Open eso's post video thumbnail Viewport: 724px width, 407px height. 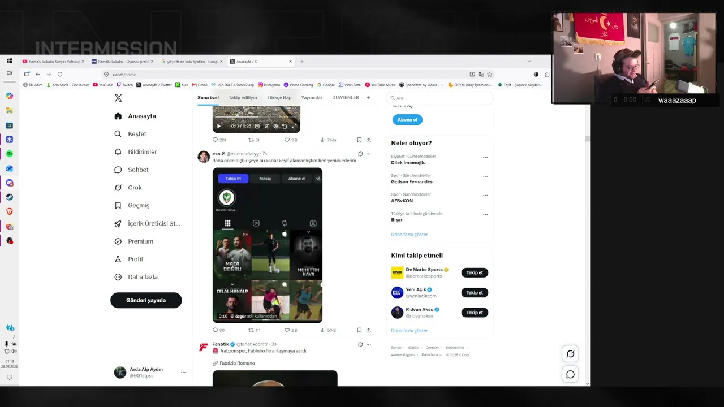click(x=268, y=245)
